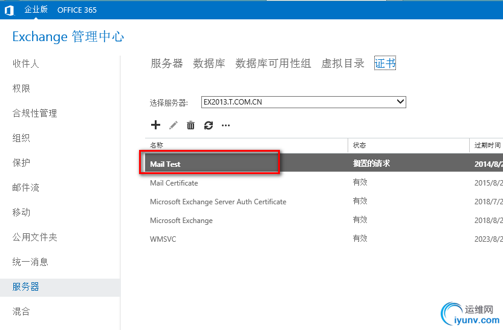Select the 服务器 tab
The image size is (503, 330).
[166, 63]
